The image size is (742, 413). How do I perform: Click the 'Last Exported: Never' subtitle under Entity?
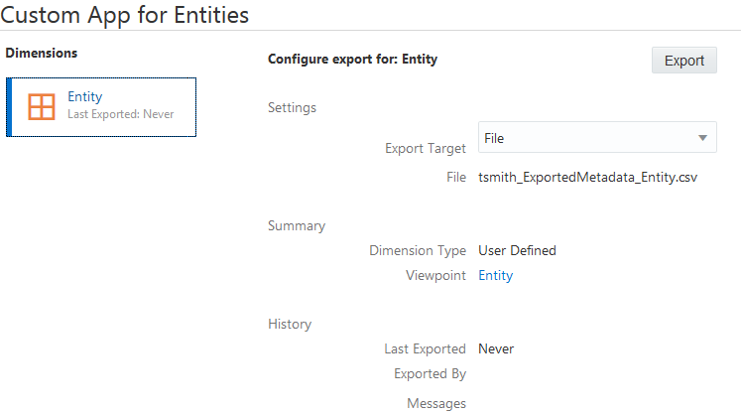point(120,114)
